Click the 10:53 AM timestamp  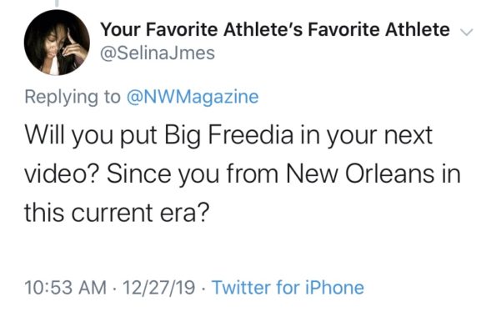pos(66,288)
